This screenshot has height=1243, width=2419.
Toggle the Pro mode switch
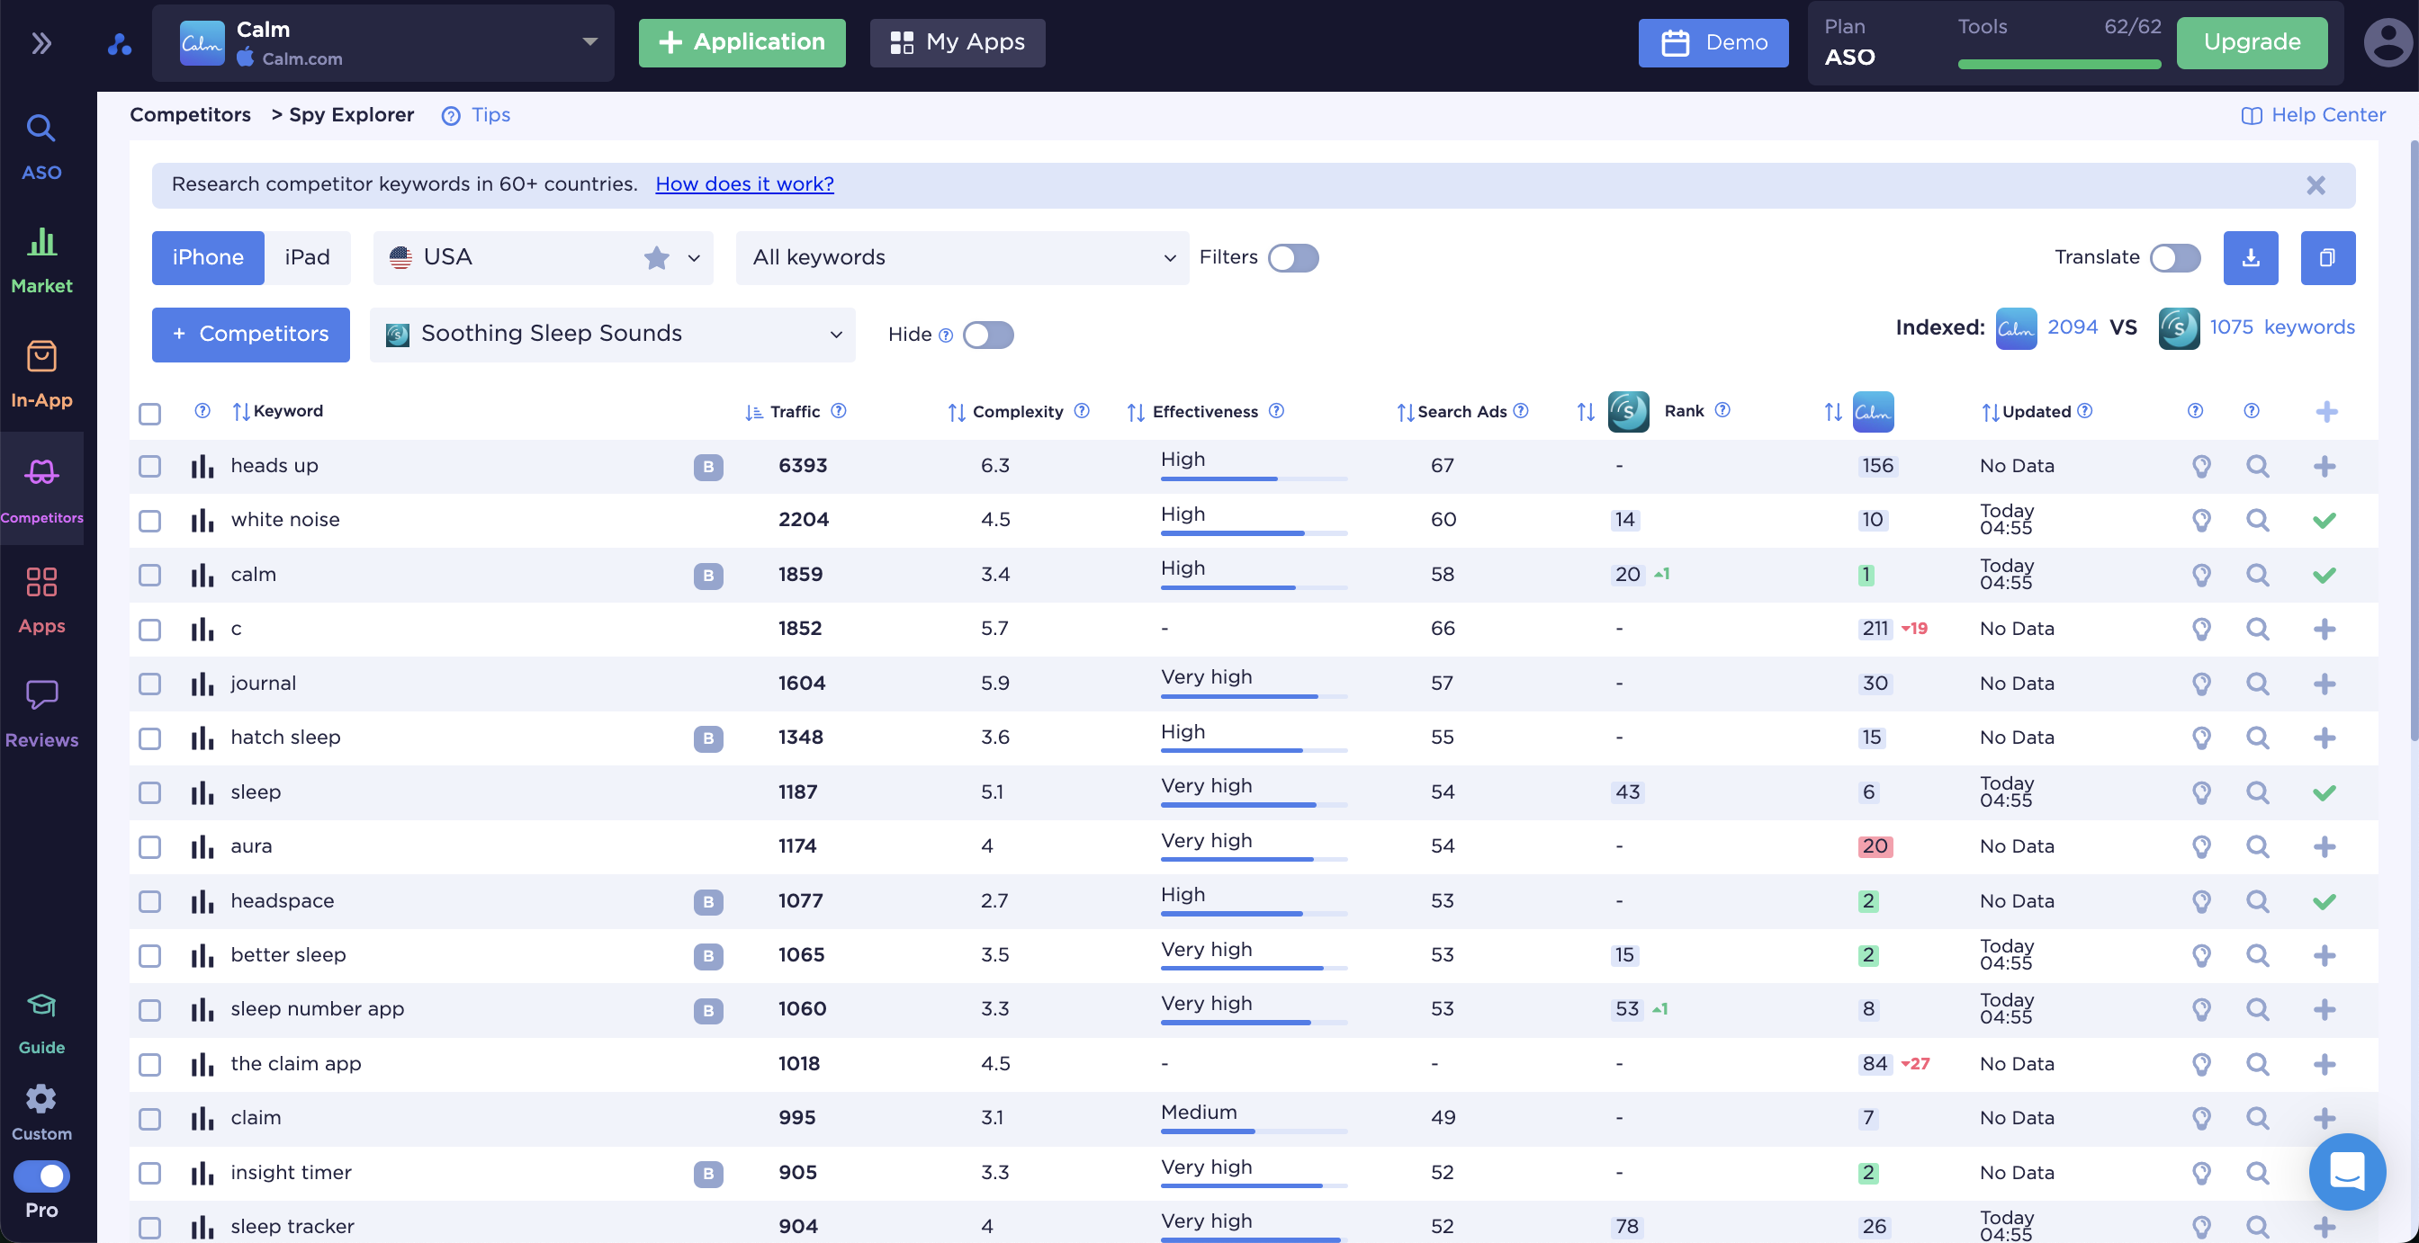pyautogui.click(x=41, y=1176)
